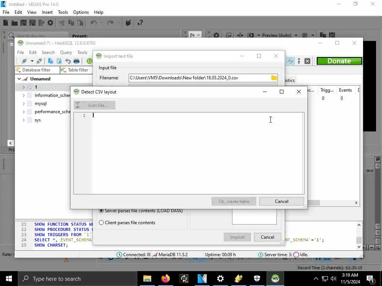Click Cancel in Import text file dialog
Screen dimensions: 382x286
pos(267,237)
